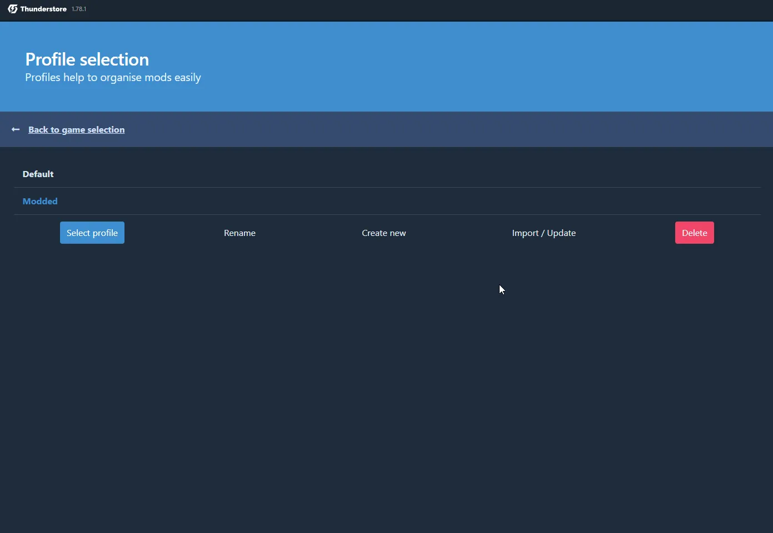The image size is (773, 533).
Task: Click the back arrow icon
Action: [14, 129]
